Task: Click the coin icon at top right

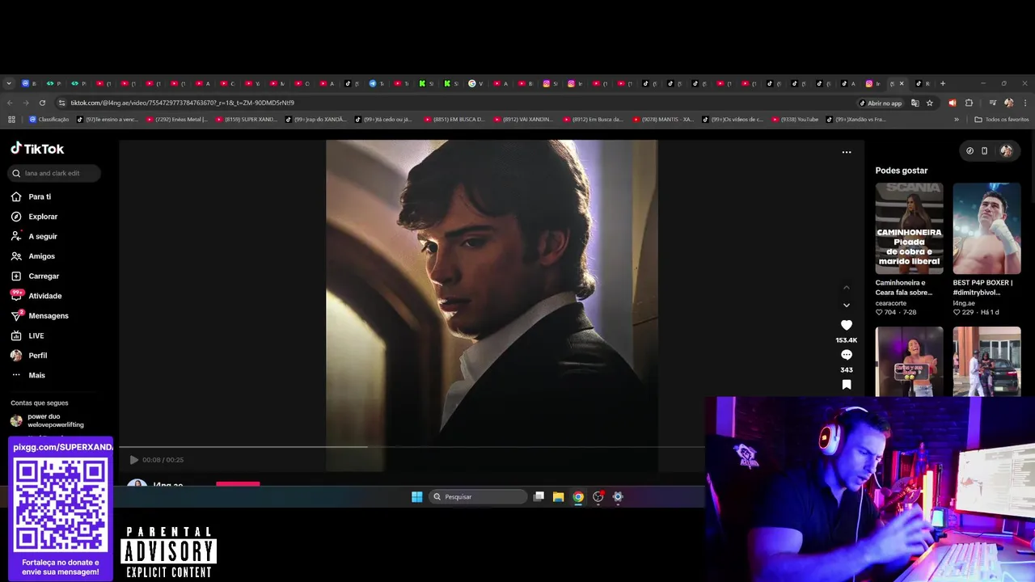Action: pos(970,150)
